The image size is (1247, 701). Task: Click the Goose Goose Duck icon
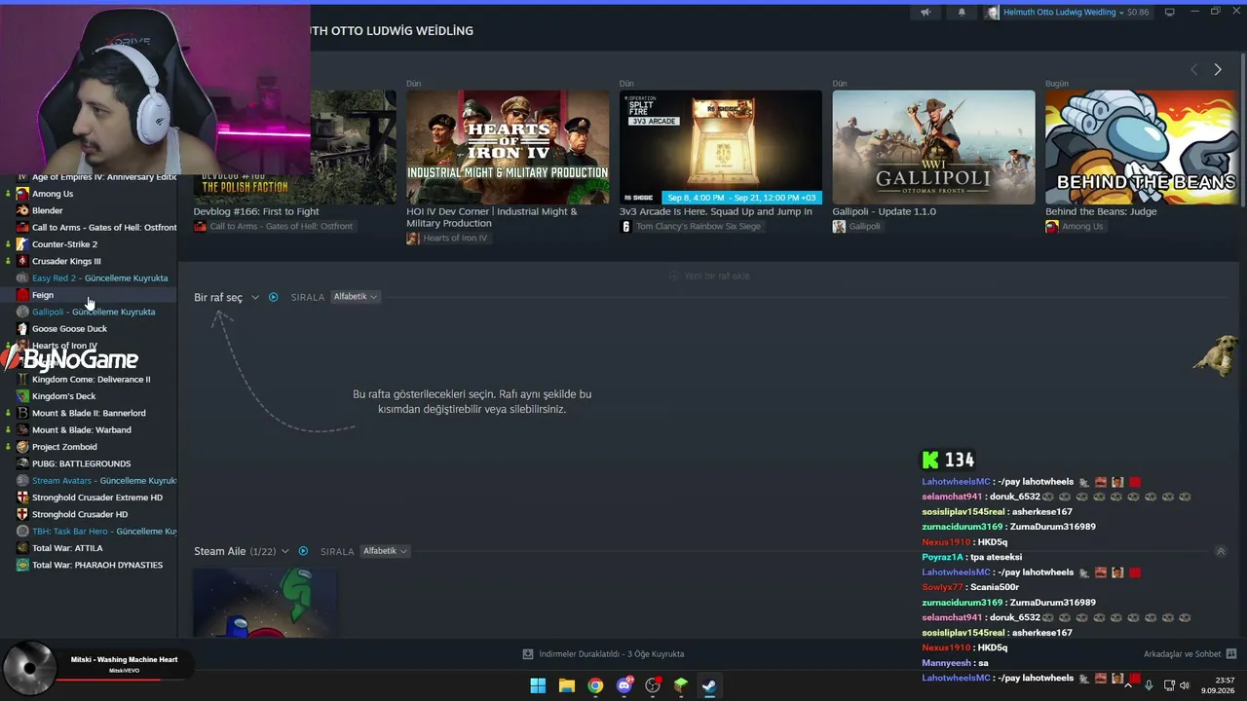(x=22, y=329)
